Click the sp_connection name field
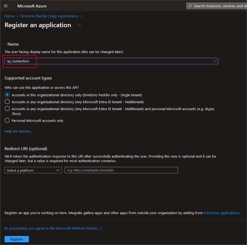Screen dimensions: 247x245 [111, 61]
